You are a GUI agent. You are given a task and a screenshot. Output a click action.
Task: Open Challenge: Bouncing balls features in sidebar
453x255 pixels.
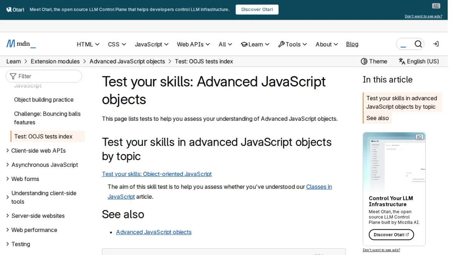point(48,118)
